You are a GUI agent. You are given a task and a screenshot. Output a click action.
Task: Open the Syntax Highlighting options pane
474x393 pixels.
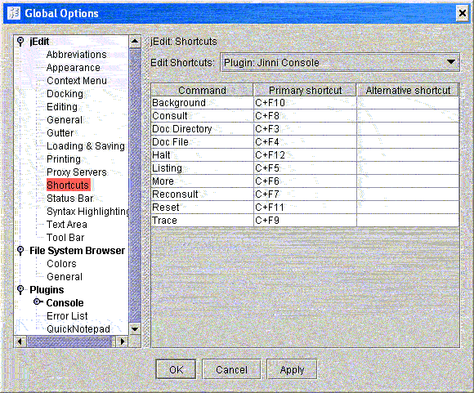[88, 212]
